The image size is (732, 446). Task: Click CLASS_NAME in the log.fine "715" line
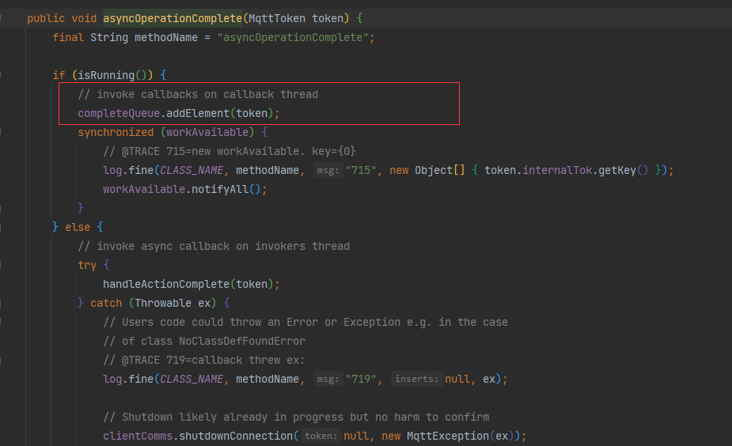[x=192, y=170]
